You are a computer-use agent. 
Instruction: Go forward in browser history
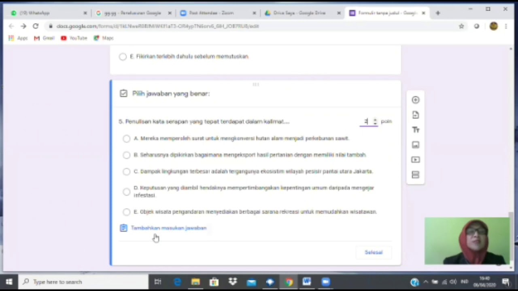point(23,26)
